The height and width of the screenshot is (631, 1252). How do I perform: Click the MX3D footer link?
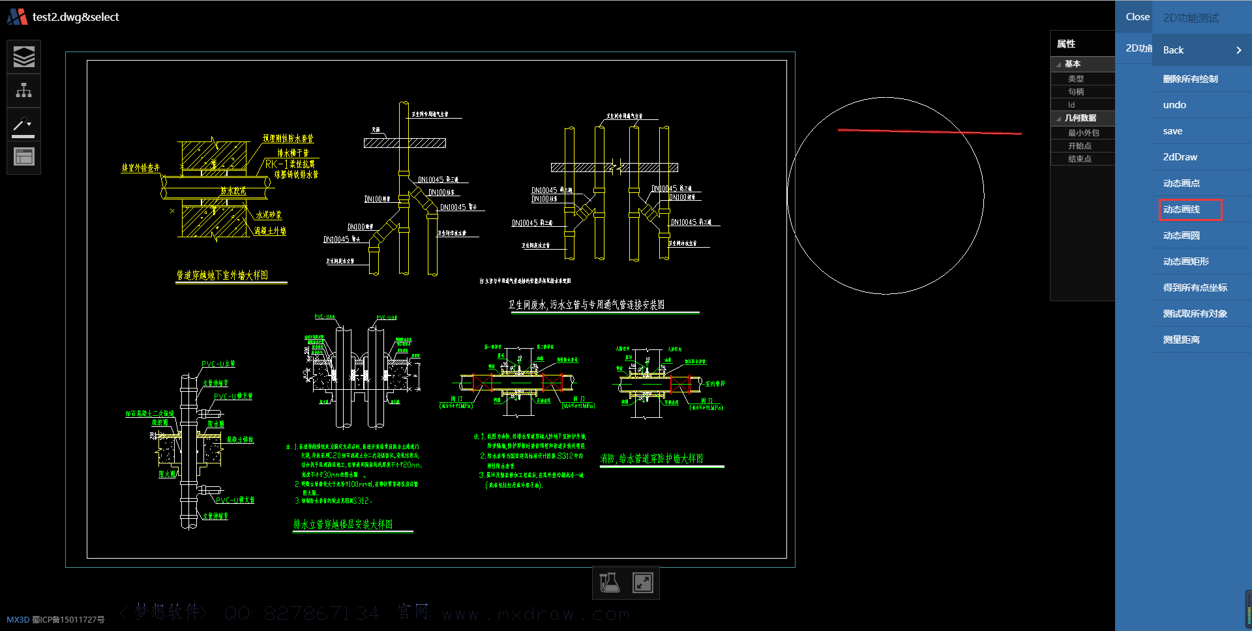[18, 619]
